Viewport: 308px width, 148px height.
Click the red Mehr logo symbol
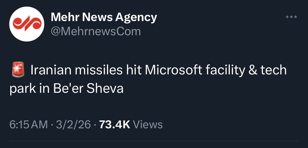click(x=26, y=24)
